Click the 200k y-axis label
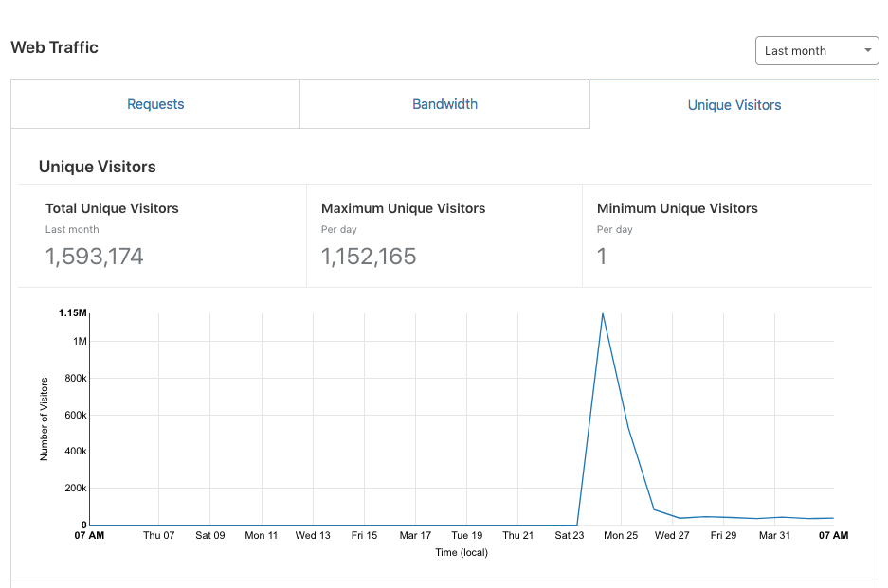 tap(76, 488)
